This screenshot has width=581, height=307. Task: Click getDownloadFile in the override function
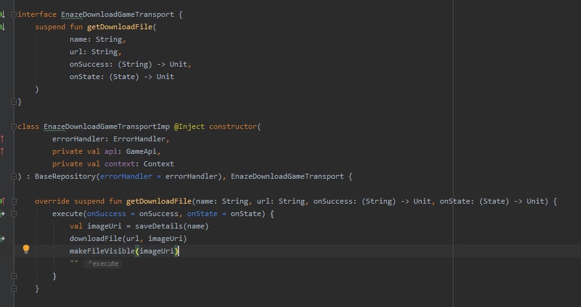tap(159, 201)
